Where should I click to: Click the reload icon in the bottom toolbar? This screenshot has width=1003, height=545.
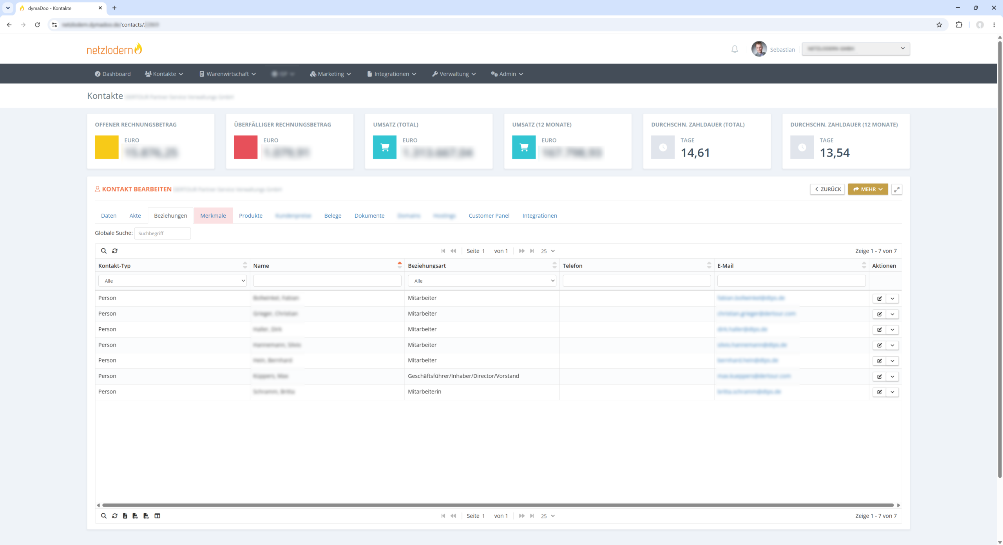(115, 516)
